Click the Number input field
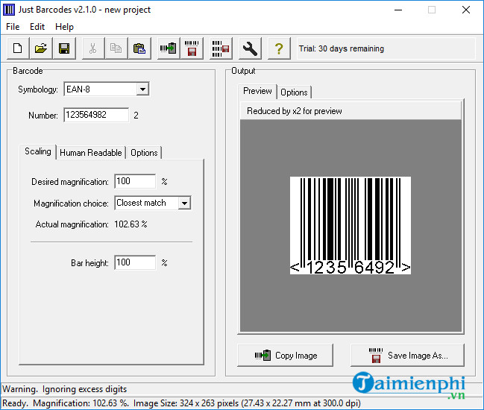Image resolution: width=484 pixels, height=410 pixels. point(96,115)
